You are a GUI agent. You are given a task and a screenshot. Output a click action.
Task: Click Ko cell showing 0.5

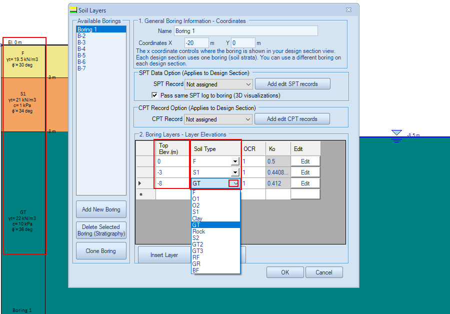pos(278,161)
